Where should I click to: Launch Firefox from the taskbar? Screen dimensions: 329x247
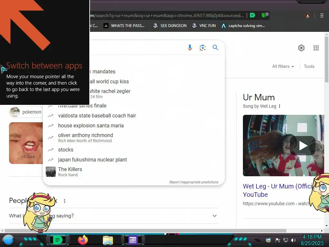(x=83, y=240)
